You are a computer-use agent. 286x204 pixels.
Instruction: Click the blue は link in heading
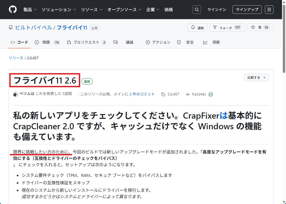[224, 116]
